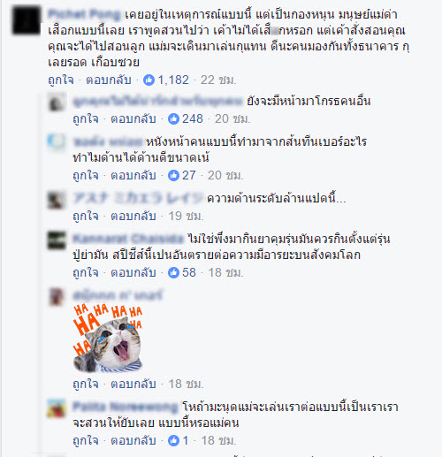Reply to the last comment with 1 like
The width and height of the screenshot is (442, 457).
(x=133, y=440)
